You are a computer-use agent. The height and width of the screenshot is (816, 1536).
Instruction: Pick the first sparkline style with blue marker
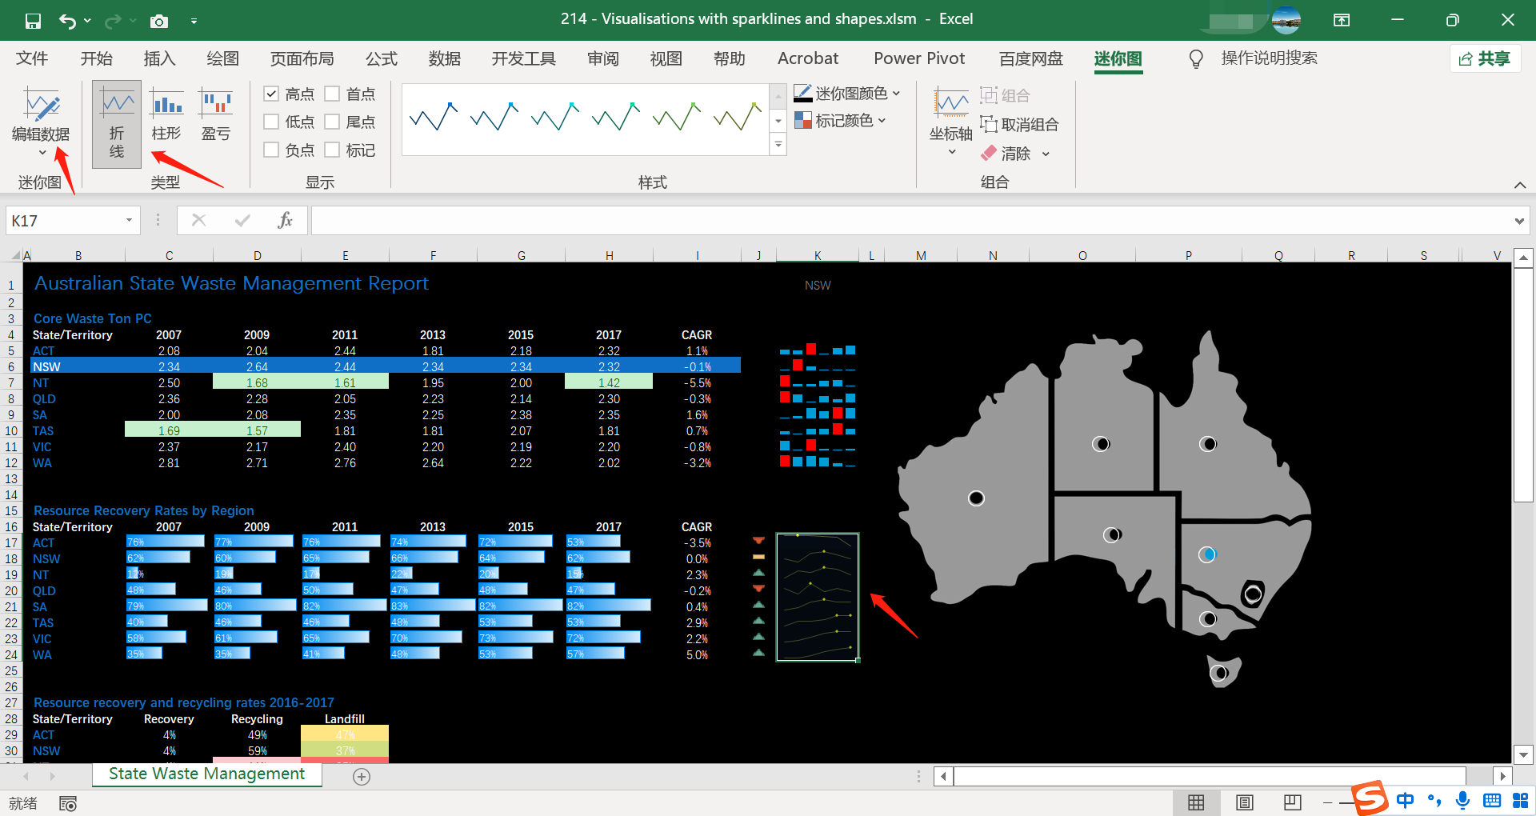click(433, 118)
